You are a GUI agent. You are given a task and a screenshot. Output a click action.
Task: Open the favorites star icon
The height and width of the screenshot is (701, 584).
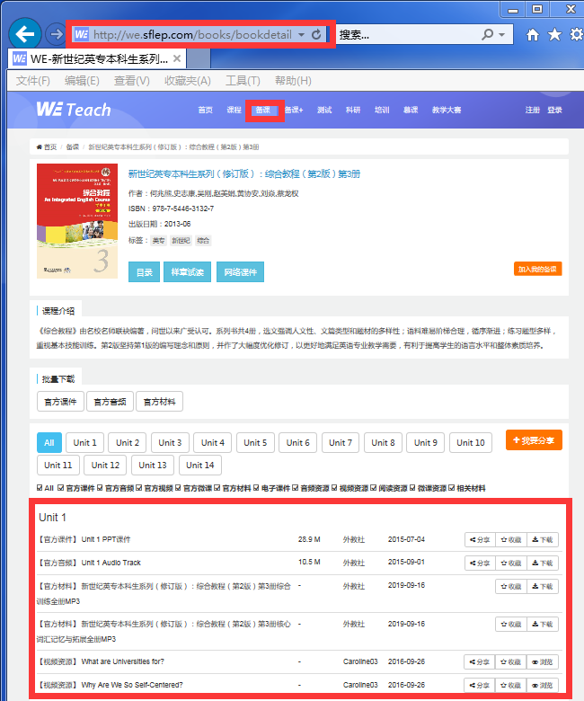[x=554, y=34]
